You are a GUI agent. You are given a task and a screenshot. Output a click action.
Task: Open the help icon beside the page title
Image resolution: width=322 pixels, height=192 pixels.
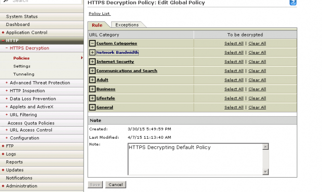(x=293, y=2)
